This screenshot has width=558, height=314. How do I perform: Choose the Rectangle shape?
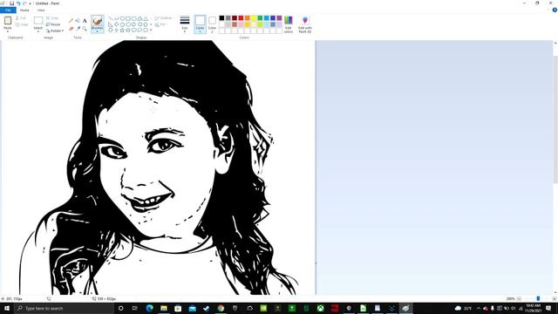click(128, 18)
